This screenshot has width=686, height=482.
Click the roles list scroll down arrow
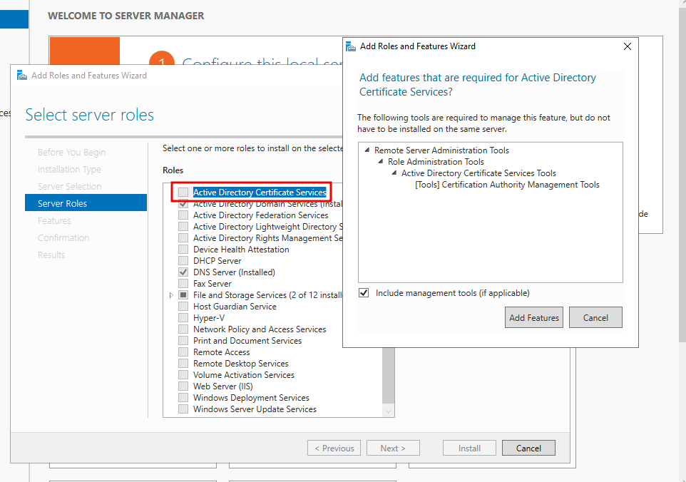pyautogui.click(x=389, y=411)
